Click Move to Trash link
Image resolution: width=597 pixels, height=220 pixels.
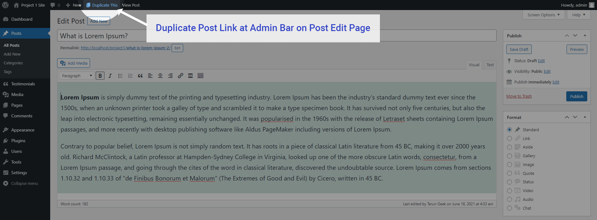coord(519,96)
